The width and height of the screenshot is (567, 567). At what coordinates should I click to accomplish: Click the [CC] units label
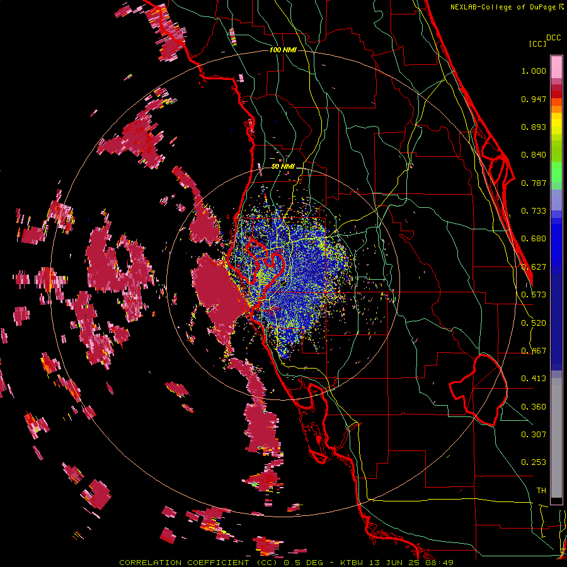(x=537, y=43)
